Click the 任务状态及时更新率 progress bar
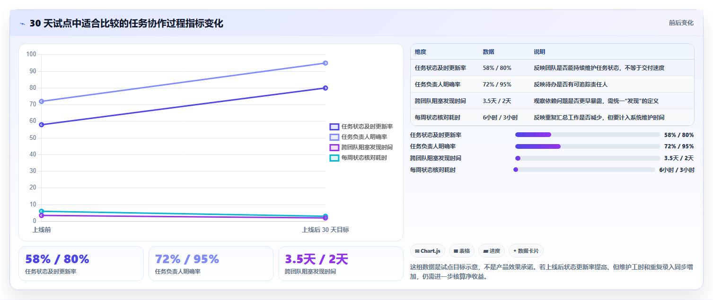713x300 pixels. tap(588, 135)
